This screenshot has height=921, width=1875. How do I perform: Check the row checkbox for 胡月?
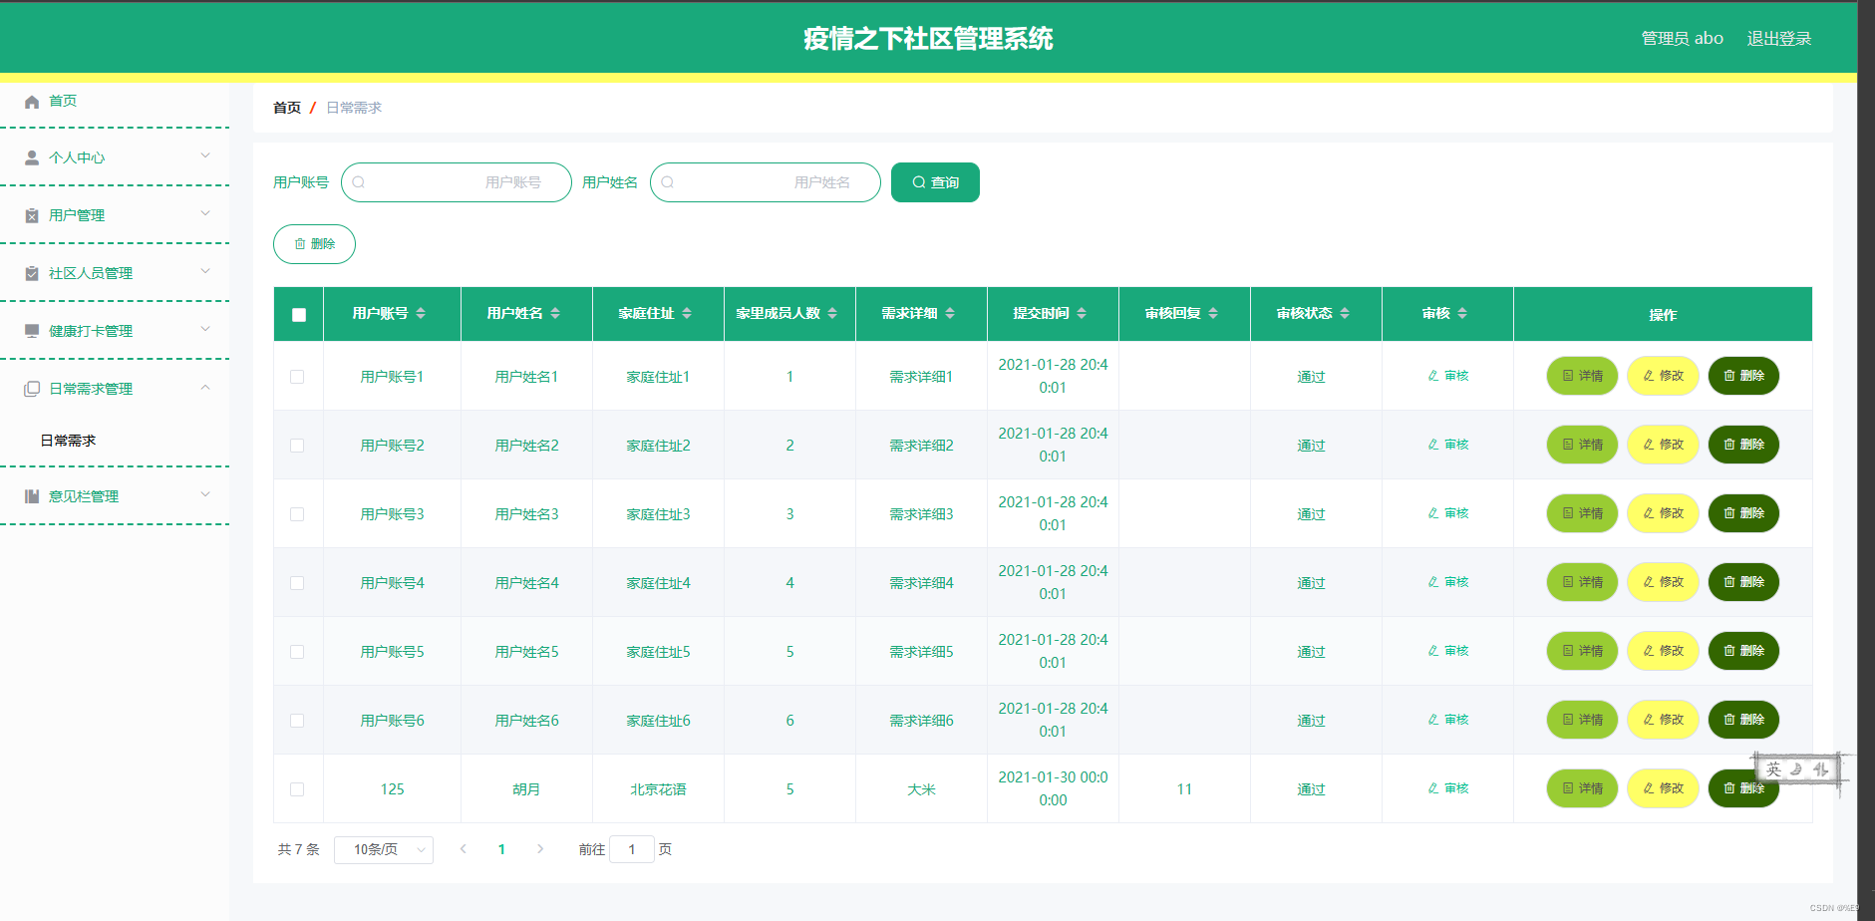point(297,789)
